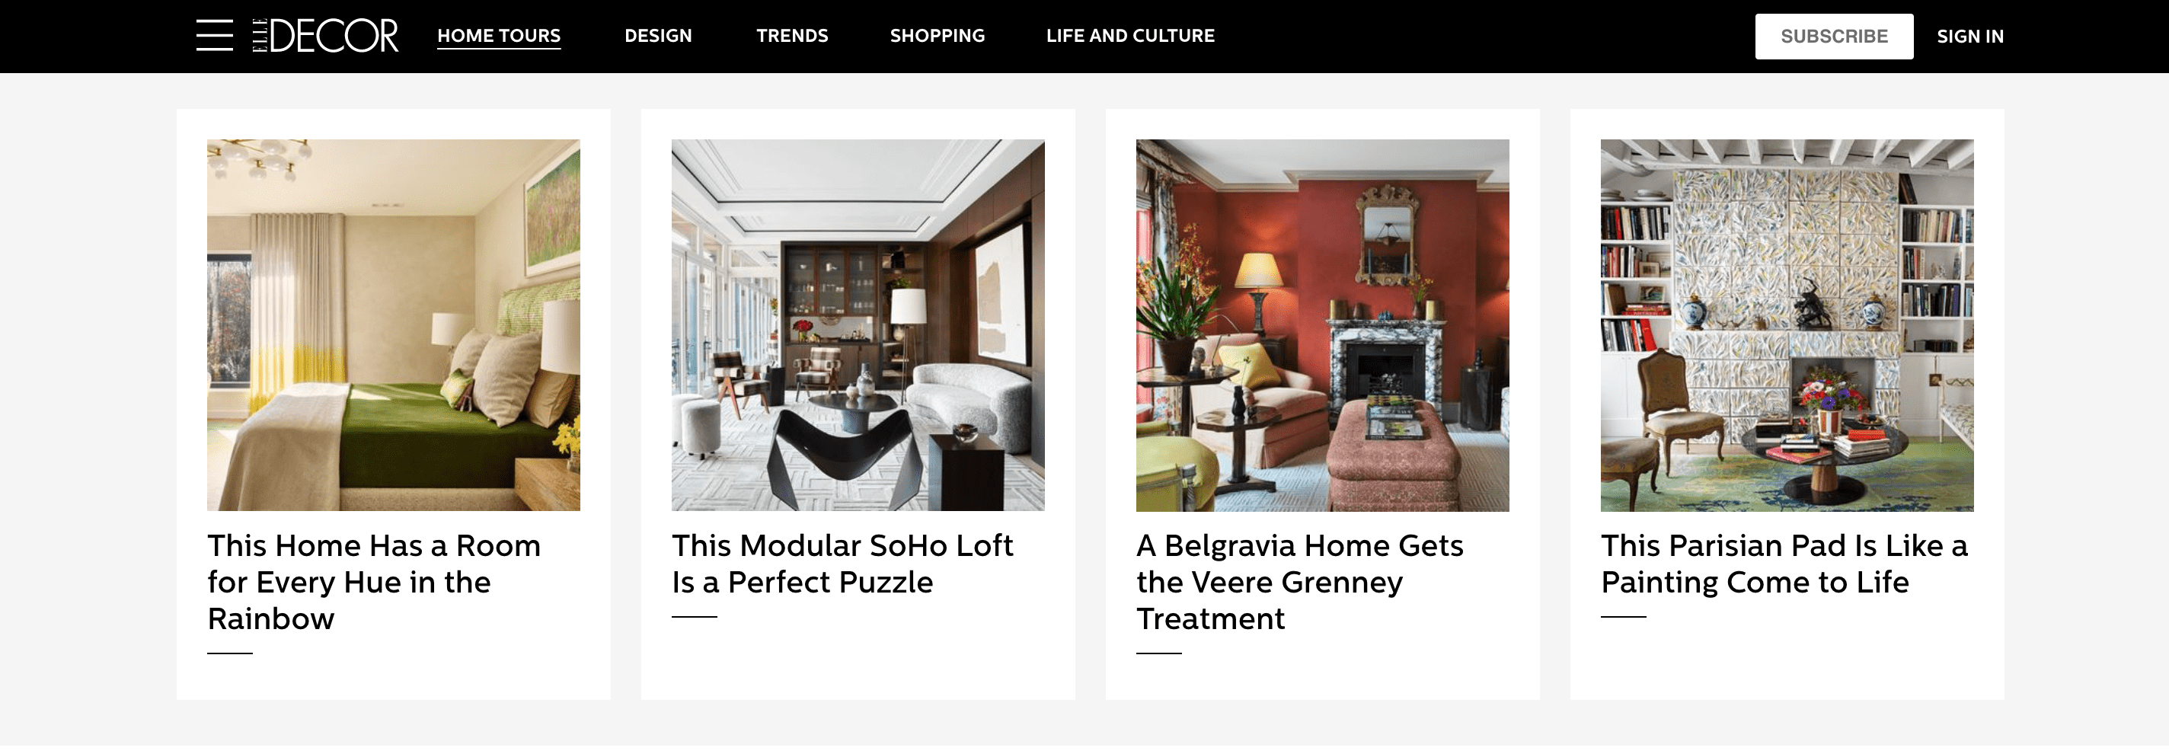Open the hamburger menu icon
Image resolution: width=2169 pixels, height=754 pixels.
215,35
